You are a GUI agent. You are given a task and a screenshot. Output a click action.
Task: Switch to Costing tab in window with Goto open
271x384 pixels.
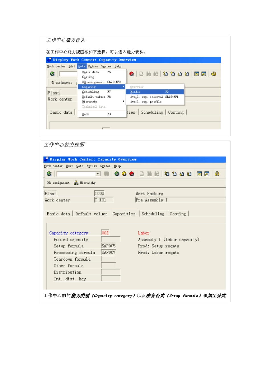pyautogui.click(x=176, y=112)
